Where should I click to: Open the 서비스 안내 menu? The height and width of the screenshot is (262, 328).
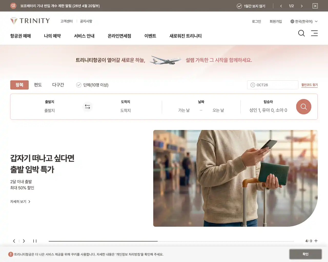click(x=84, y=36)
